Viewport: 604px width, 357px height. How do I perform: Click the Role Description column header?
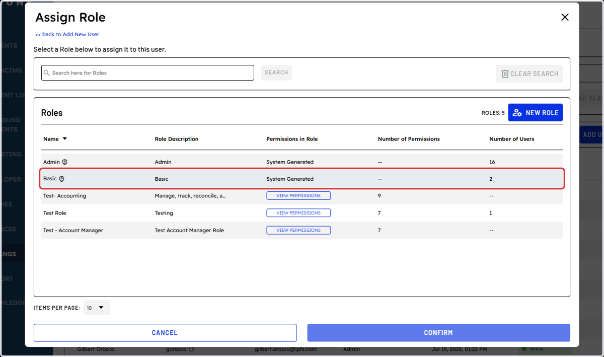pos(177,139)
